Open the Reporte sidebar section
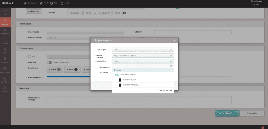The image size is (268, 129). (5, 89)
